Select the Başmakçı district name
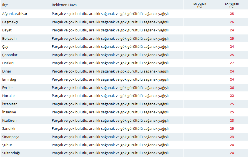The height and width of the screenshot is (157, 249). pos(10,22)
